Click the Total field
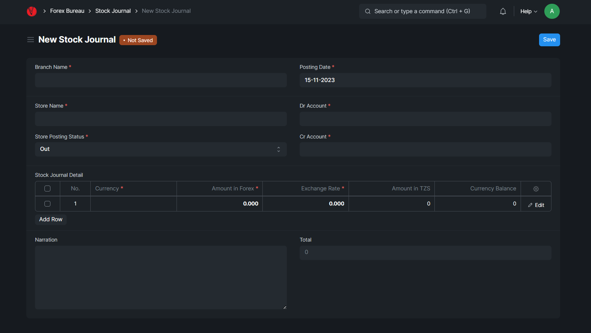This screenshot has width=591, height=333. click(x=425, y=253)
